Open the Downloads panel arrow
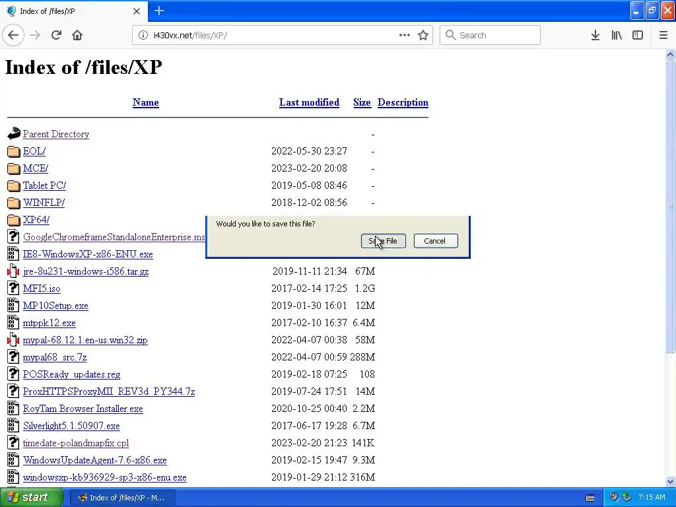The image size is (676, 507). [x=595, y=36]
